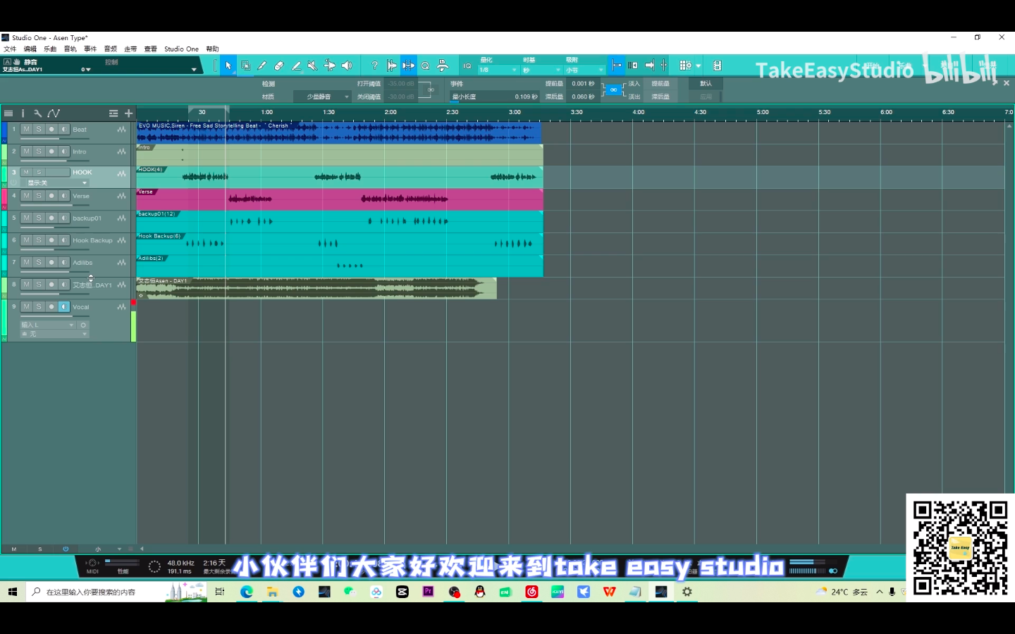Select the 艾志恒Asen - DAY1 audio clip

316,288
